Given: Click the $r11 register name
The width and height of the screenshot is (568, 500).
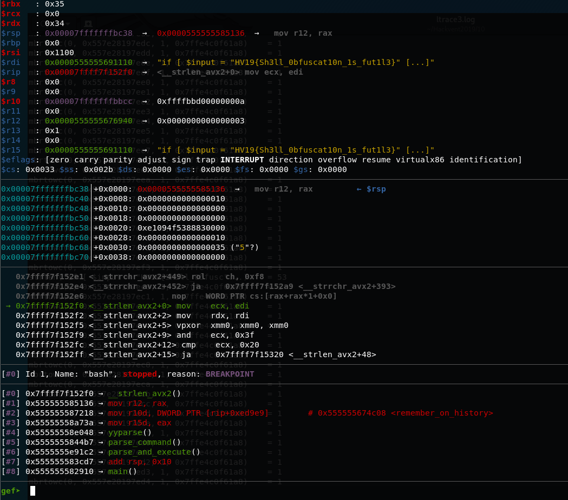Looking at the screenshot, I should 11,111.
